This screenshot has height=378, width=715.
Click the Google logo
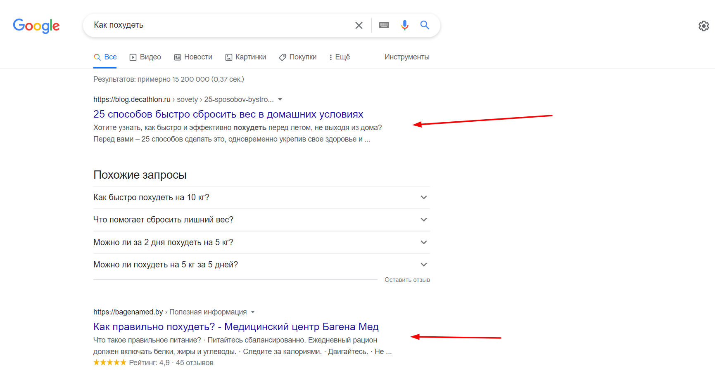click(36, 26)
